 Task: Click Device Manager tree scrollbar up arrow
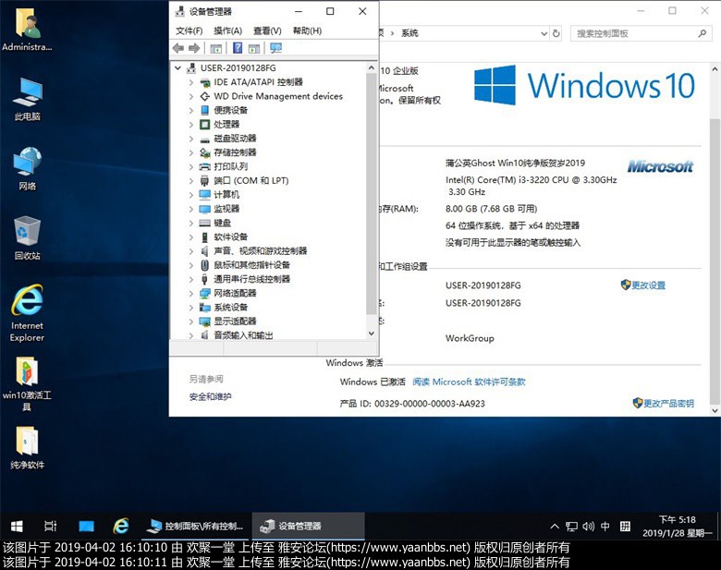point(372,68)
